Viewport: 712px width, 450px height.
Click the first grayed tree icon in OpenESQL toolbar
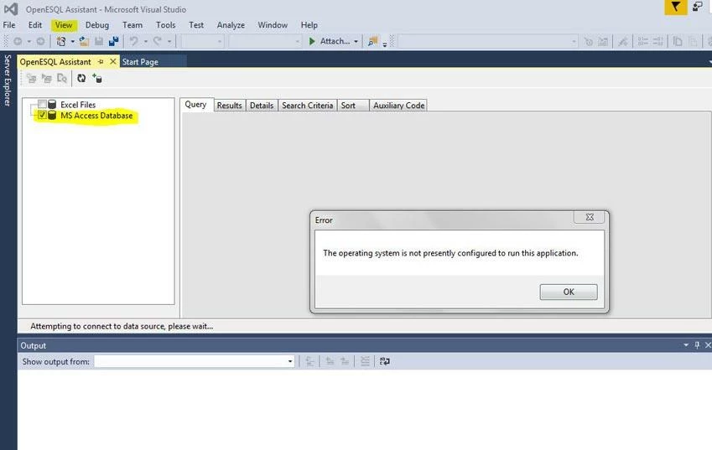tap(31, 79)
